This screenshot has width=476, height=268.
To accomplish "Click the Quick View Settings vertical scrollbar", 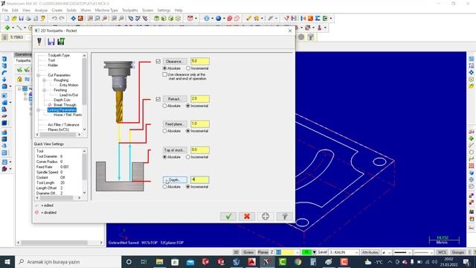I will [84, 172].
